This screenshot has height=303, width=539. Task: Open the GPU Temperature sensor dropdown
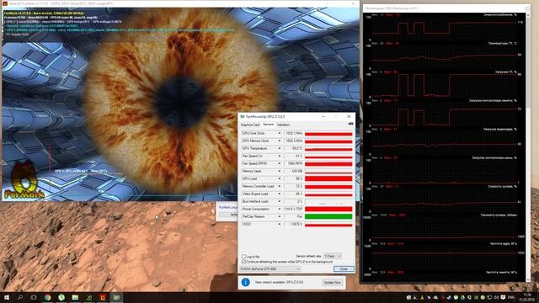(279, 148)
